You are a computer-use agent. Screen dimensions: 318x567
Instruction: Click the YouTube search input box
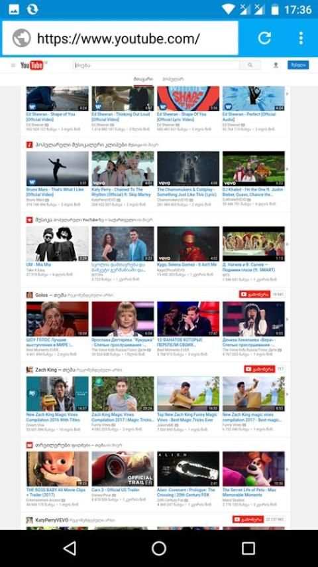[x=156, y=65]
